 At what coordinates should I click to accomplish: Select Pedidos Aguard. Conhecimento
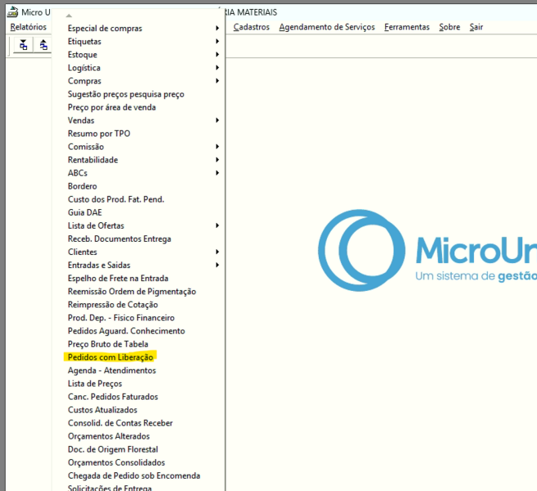point(139,331)
